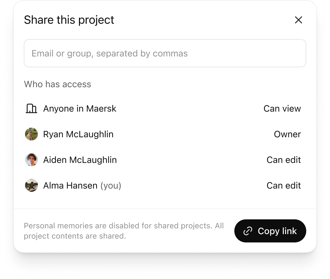The image size is (330, 279).
Task: Click the organization building icon
Action: tap(31, 109)
